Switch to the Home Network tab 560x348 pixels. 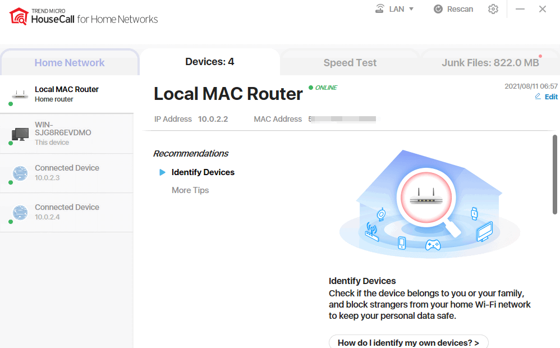click(x=70, y=63)
